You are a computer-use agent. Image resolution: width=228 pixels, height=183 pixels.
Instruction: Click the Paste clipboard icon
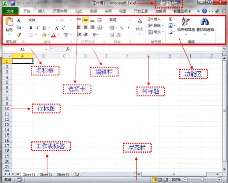point(9,21)
